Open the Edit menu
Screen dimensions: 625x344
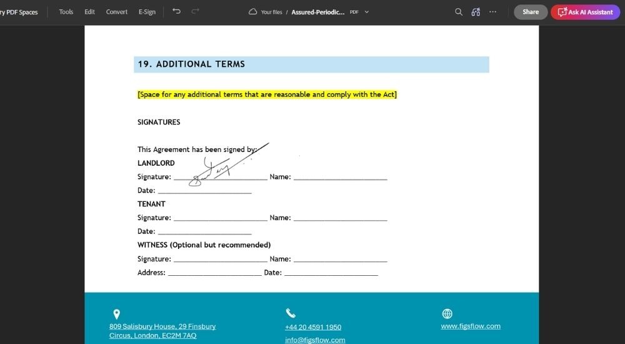tap(89, 12)
